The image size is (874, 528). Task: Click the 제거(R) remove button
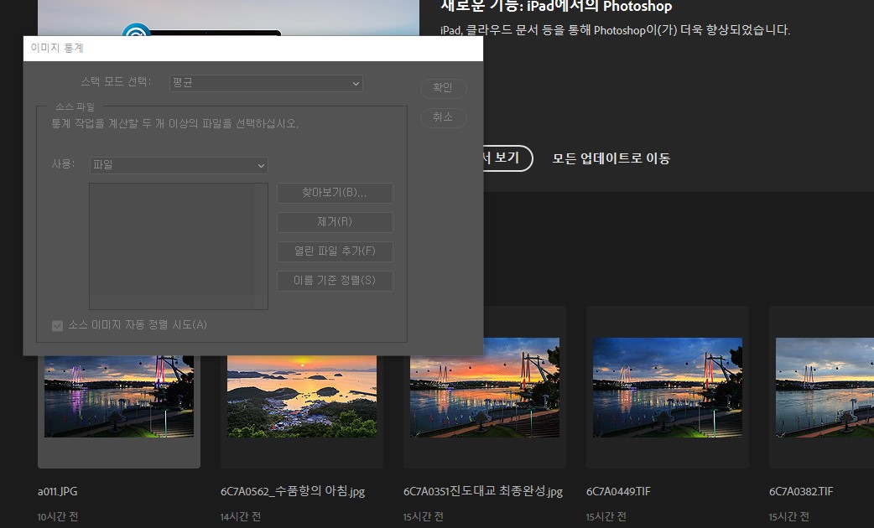335,222
